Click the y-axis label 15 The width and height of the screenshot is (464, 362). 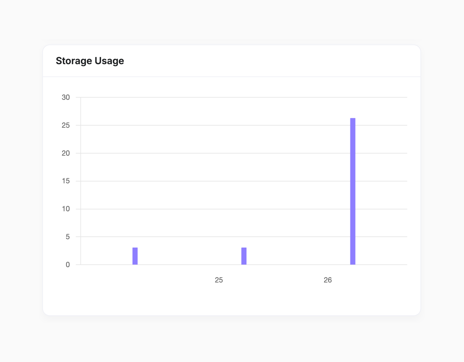click(66, 181)
